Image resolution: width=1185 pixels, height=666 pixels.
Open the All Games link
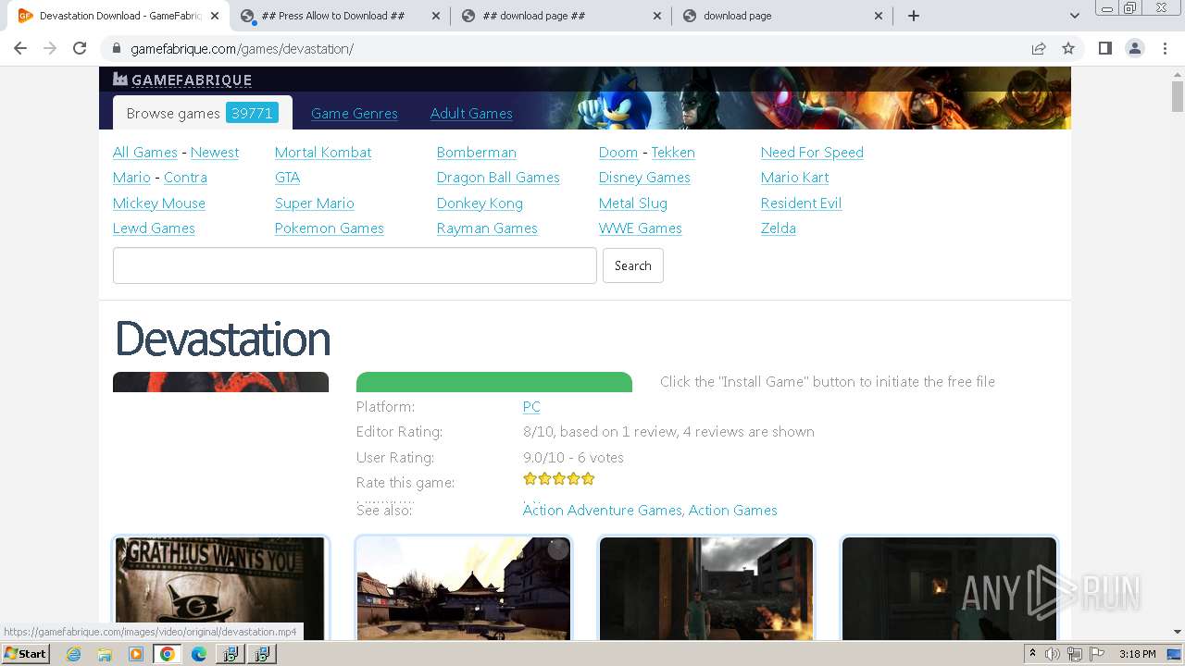coord(145,153)
